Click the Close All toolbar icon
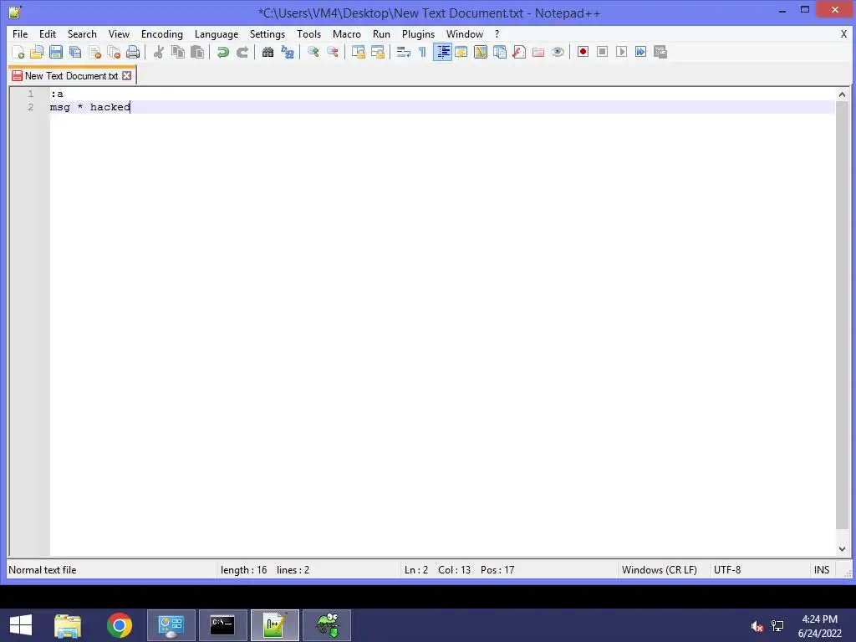Screen dimensions: 856x642 coord(114,52)
